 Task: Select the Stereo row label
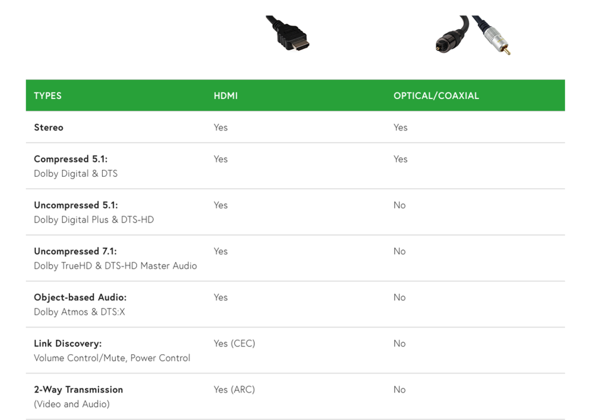coord(49,128)
